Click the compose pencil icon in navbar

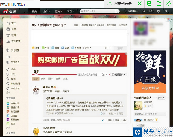[x=143, y=11]
